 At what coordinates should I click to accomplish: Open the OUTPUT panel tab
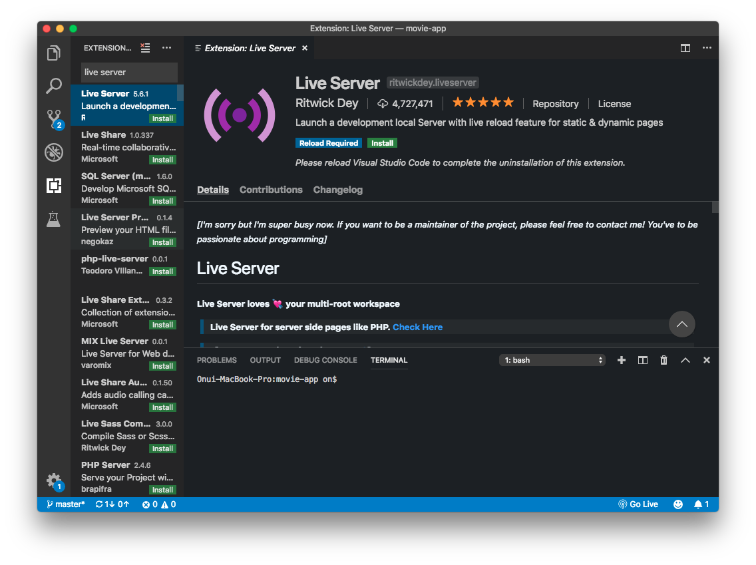tap(265, 360)
